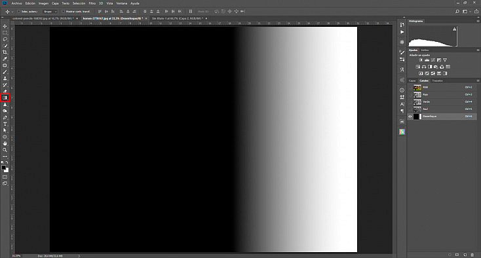Select the Type tool
This screenshot has height=258, width=481.
click(5, 124)
